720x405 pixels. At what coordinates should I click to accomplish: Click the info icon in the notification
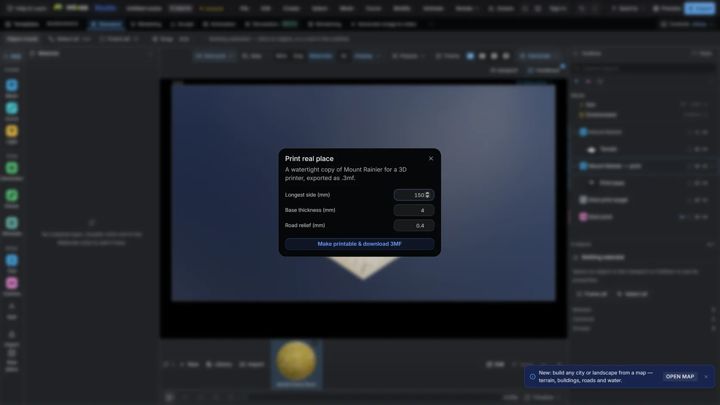533,377
